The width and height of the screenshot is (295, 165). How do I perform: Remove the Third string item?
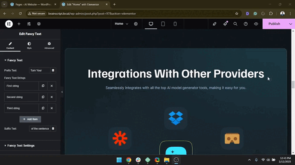52,108
